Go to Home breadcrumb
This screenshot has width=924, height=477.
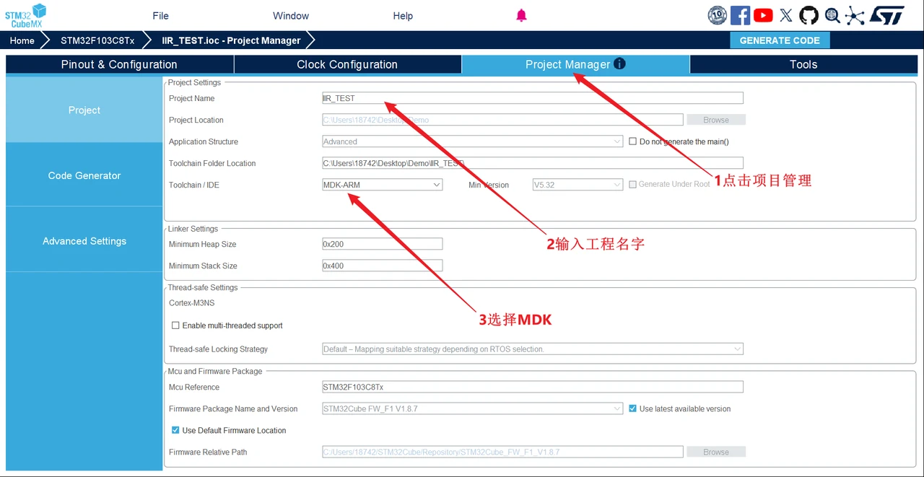(22, 40)
